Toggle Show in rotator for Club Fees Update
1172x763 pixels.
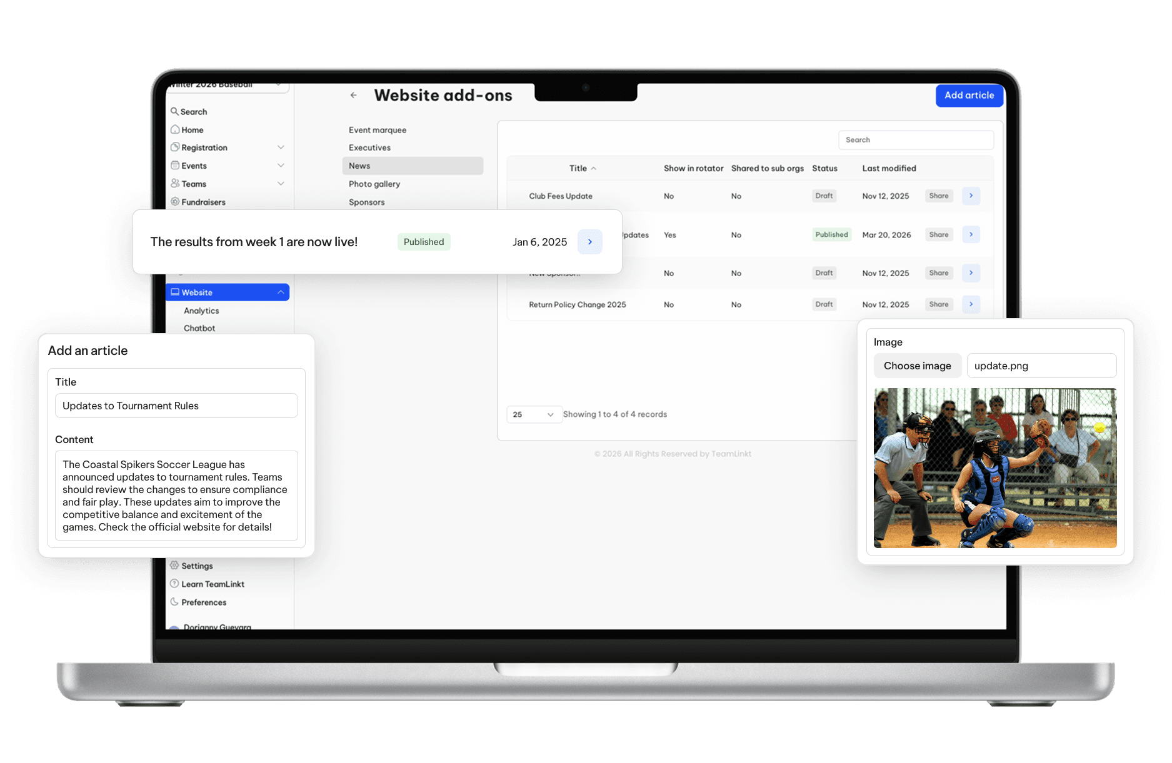[x=668, y=196]
